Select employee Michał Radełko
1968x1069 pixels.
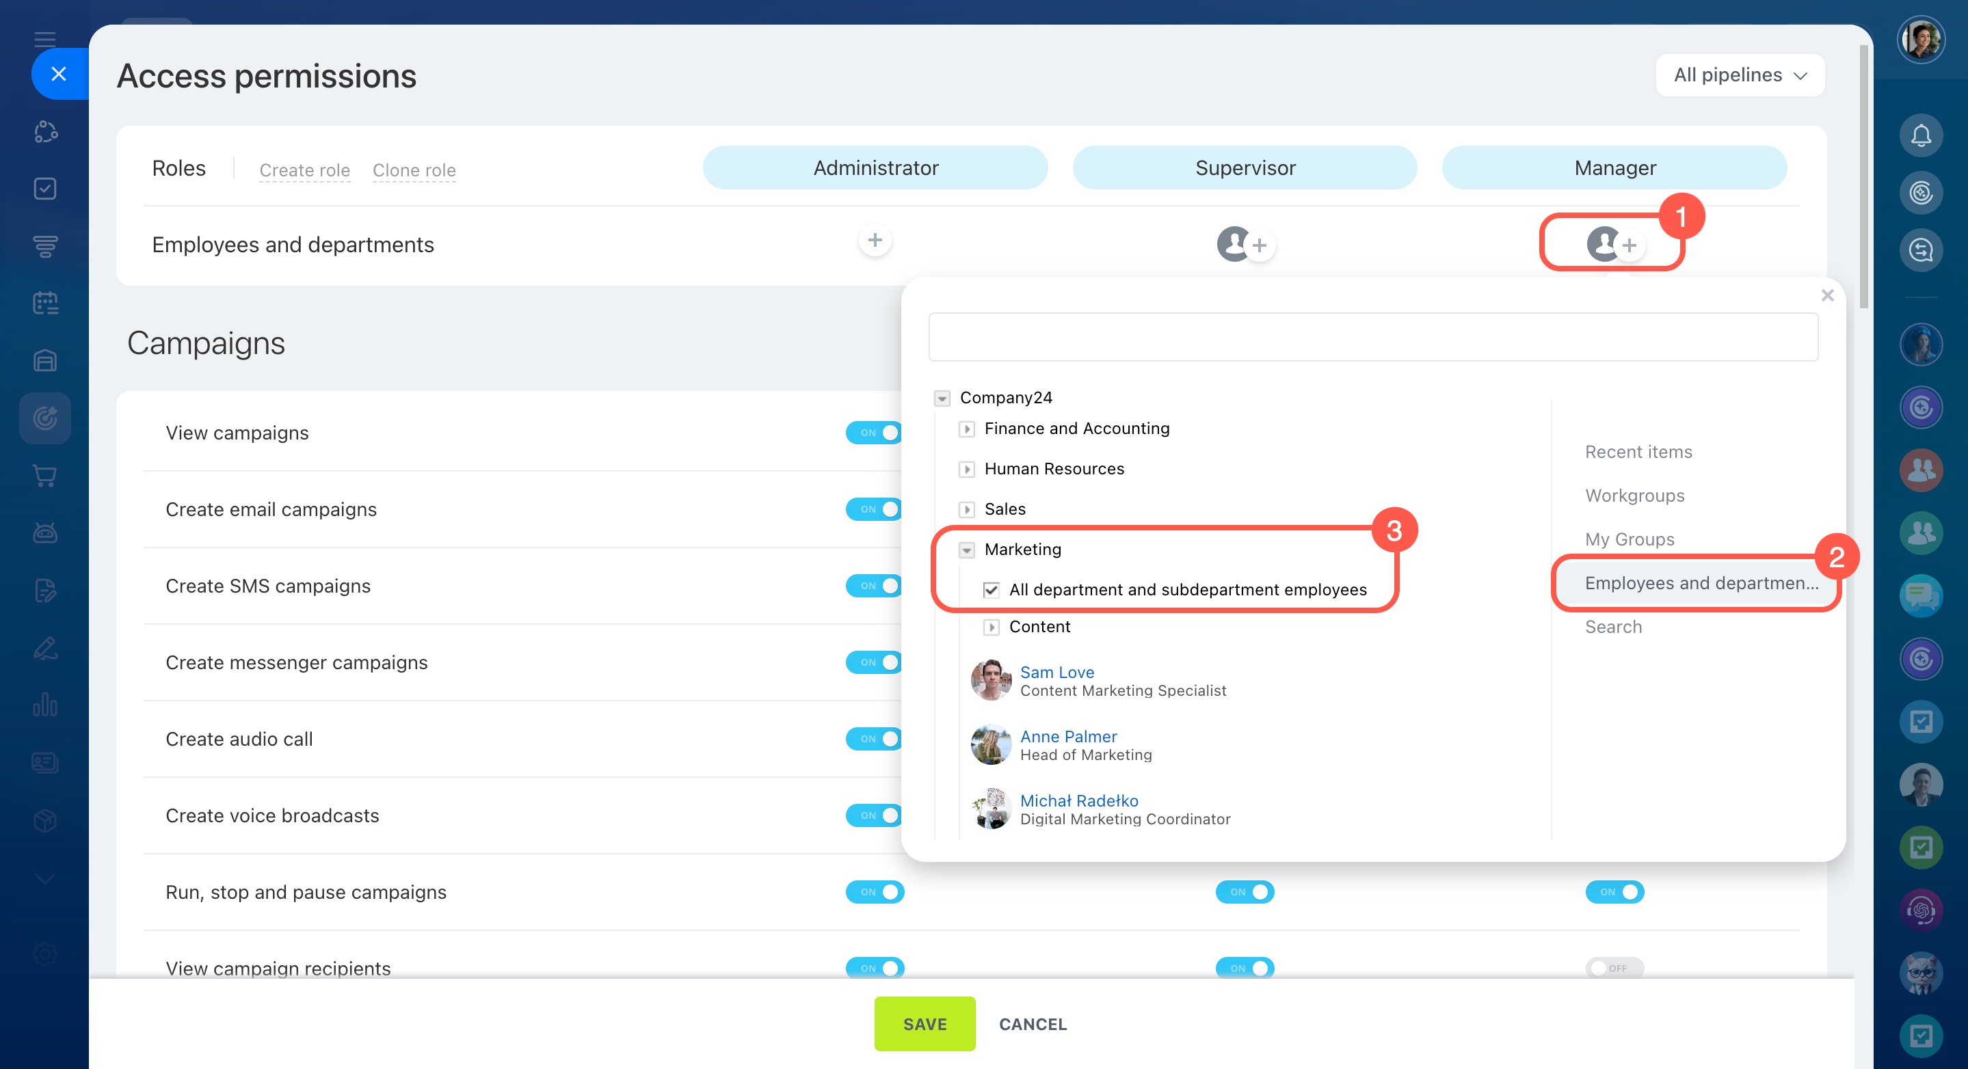pos(1079,800)
